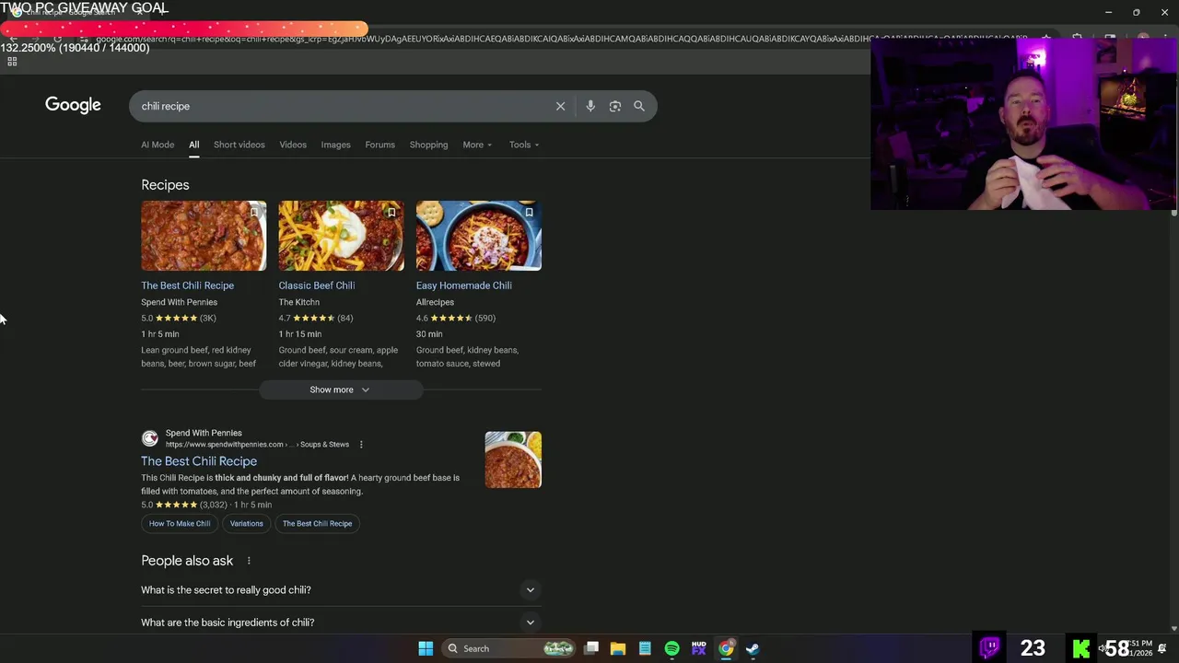Open Classic Beef Chili recipe link
Viewport: 1179px width, 663px height.
[316, 285]
